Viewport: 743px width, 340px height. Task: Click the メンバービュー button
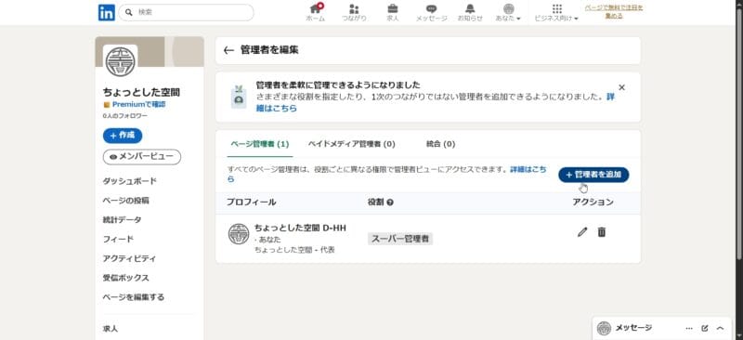coord(142,157)
